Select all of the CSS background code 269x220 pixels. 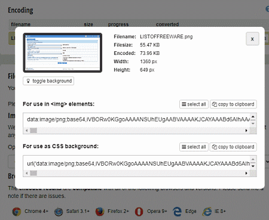click(x=194, y=147)
